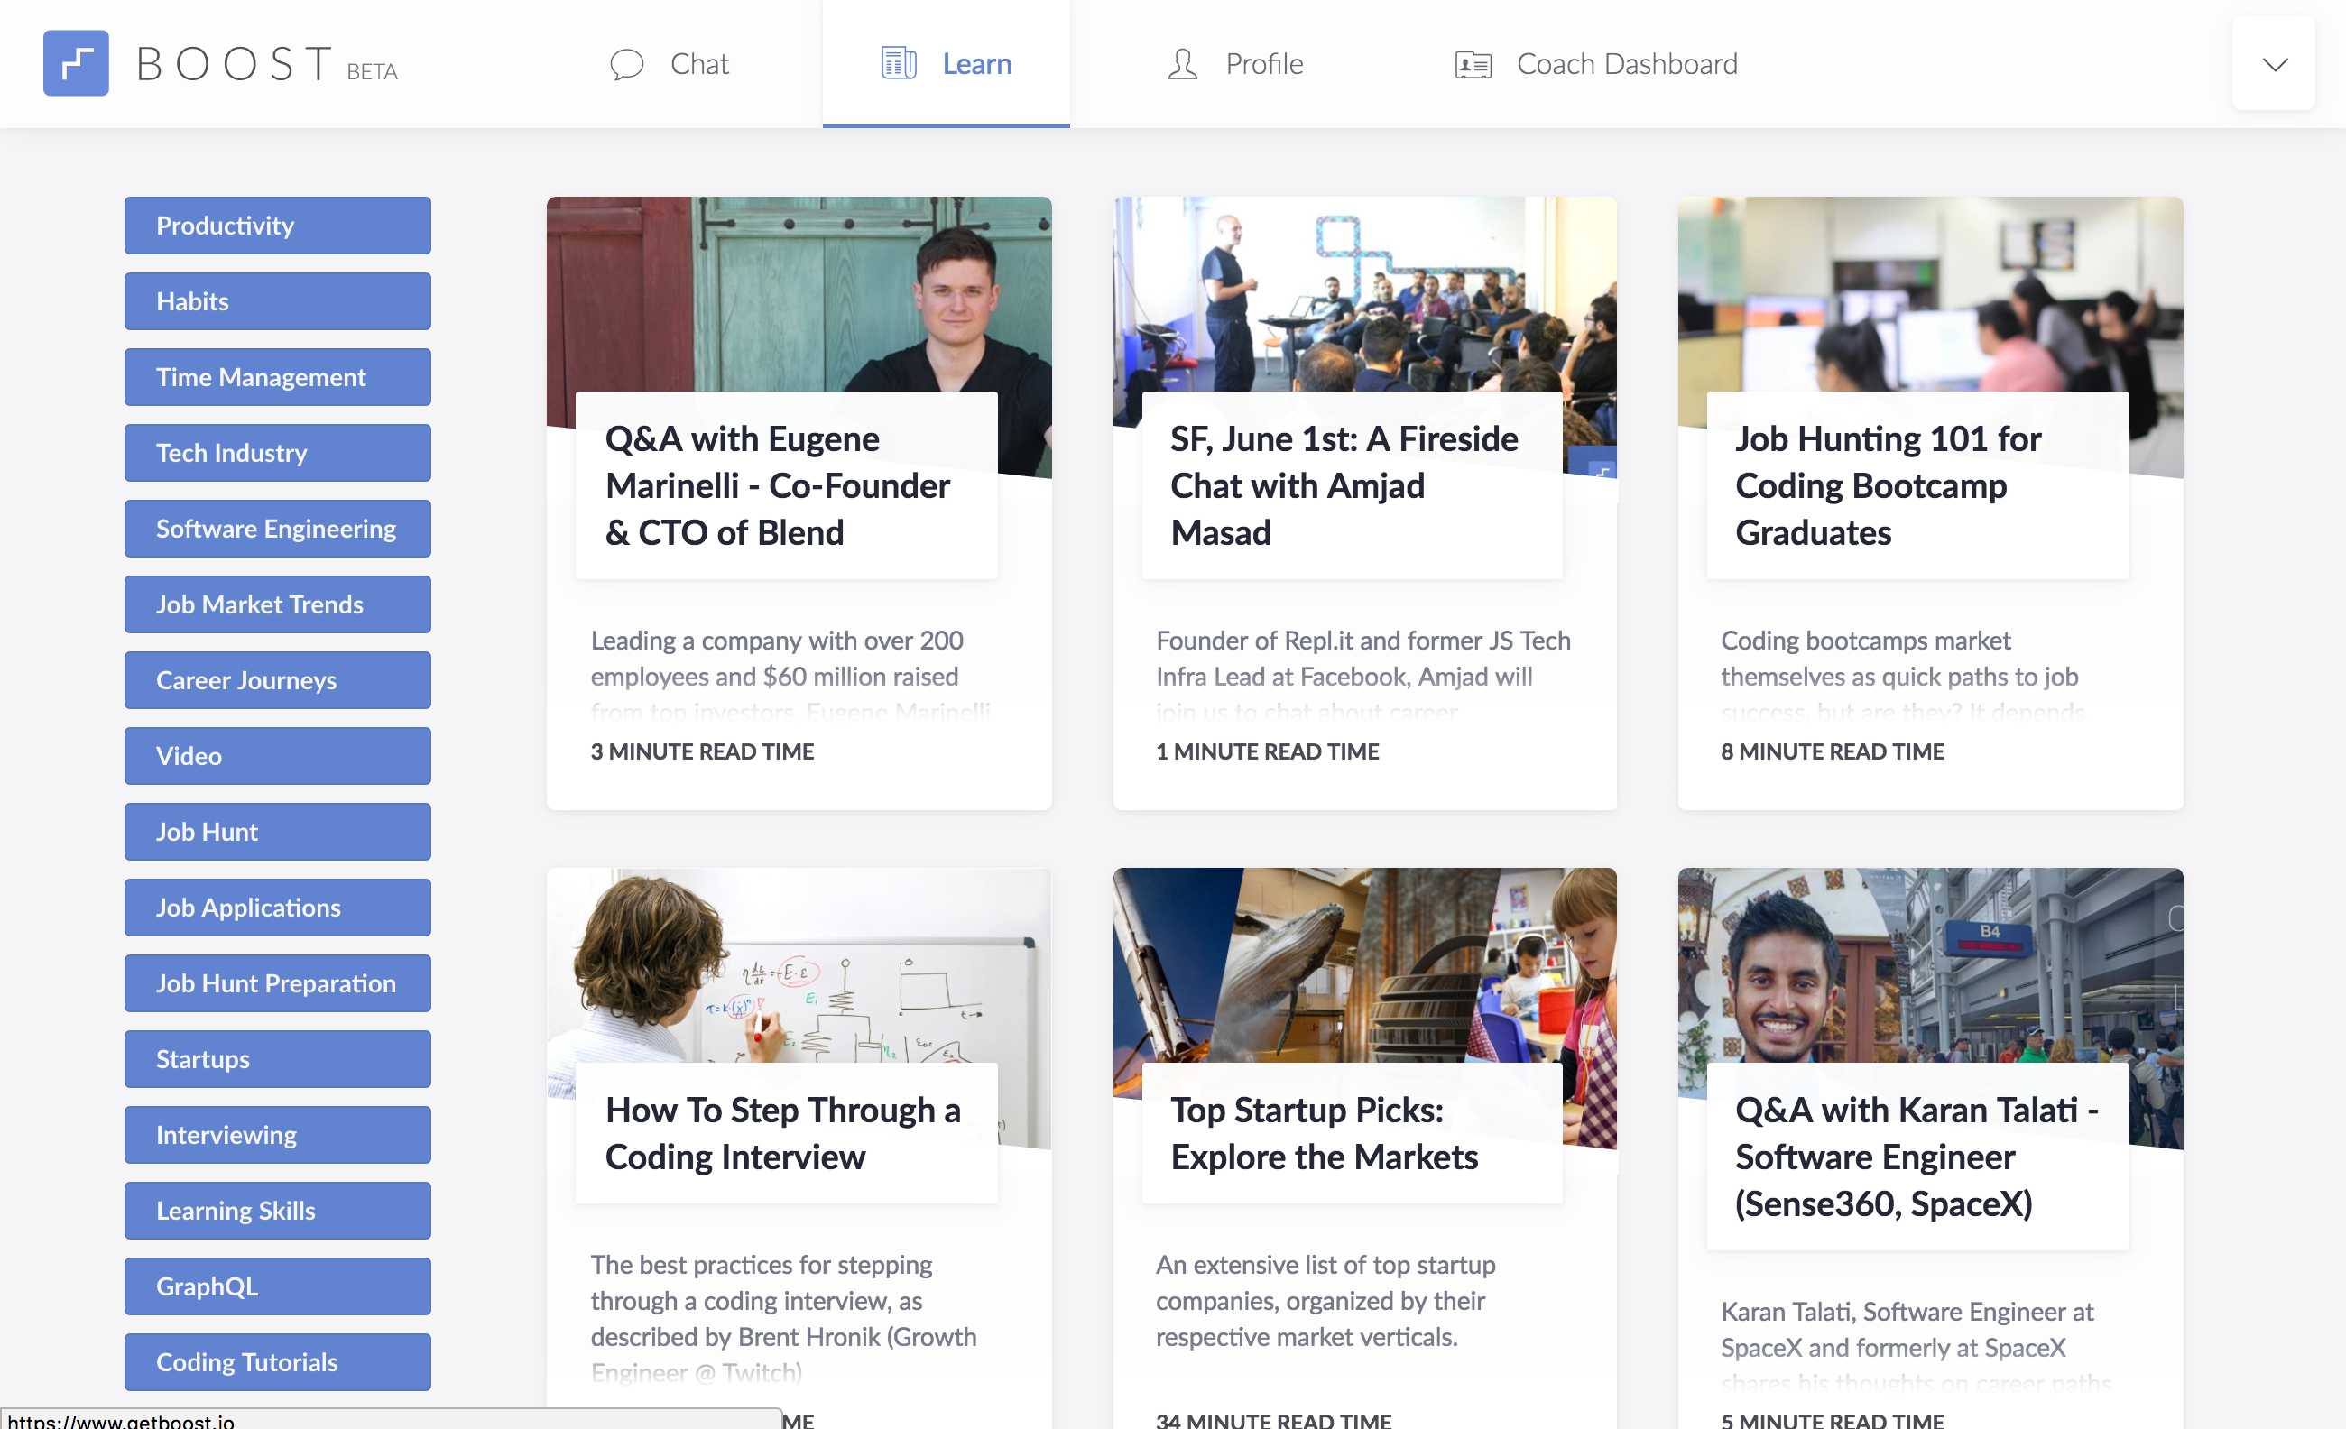The height and width of the screenshot is (1429, 2346).
Task: Click the Boost logo icon
Action: [76, 64]
